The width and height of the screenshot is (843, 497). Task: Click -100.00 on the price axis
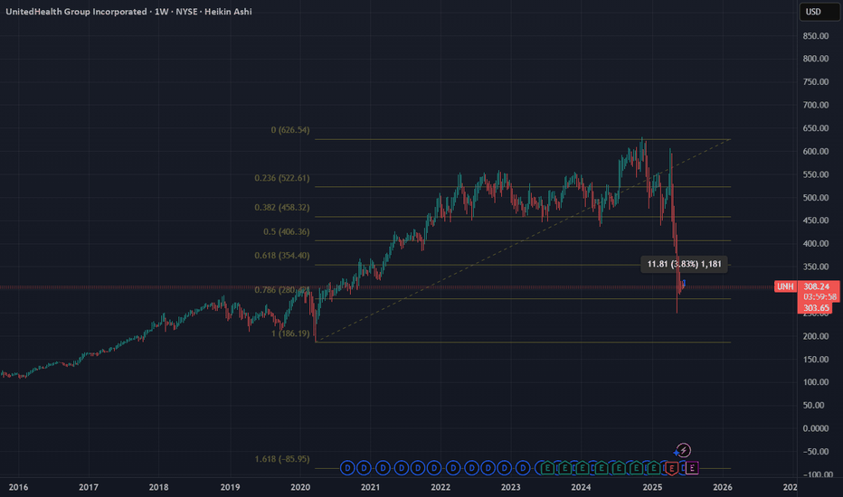[818, 474]
